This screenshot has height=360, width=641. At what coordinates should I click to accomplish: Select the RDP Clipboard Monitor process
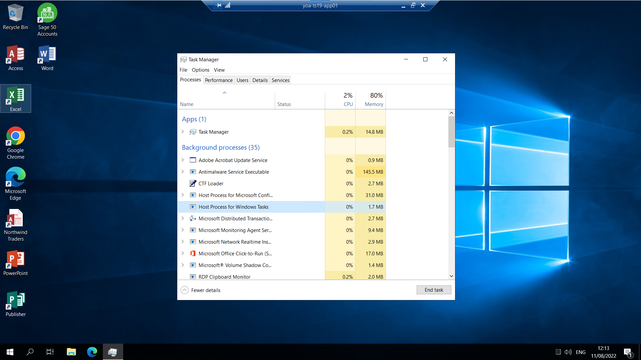pos(224,277)
